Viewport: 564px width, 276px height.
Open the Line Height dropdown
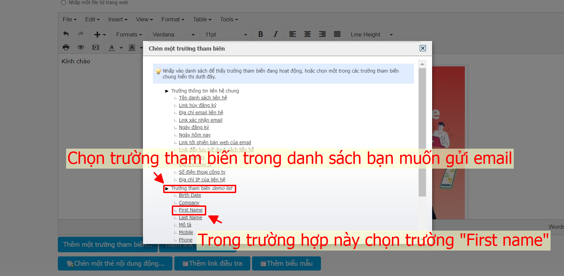372,34
